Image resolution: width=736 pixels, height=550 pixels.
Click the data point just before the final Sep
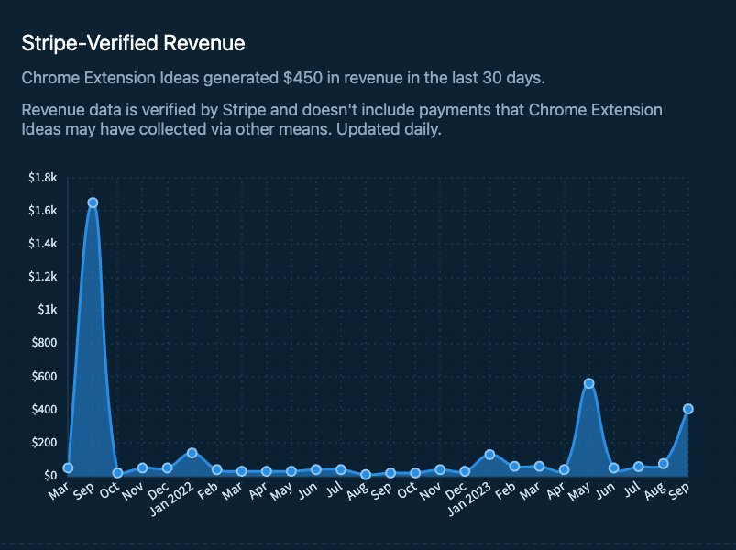tap(664, 464)
